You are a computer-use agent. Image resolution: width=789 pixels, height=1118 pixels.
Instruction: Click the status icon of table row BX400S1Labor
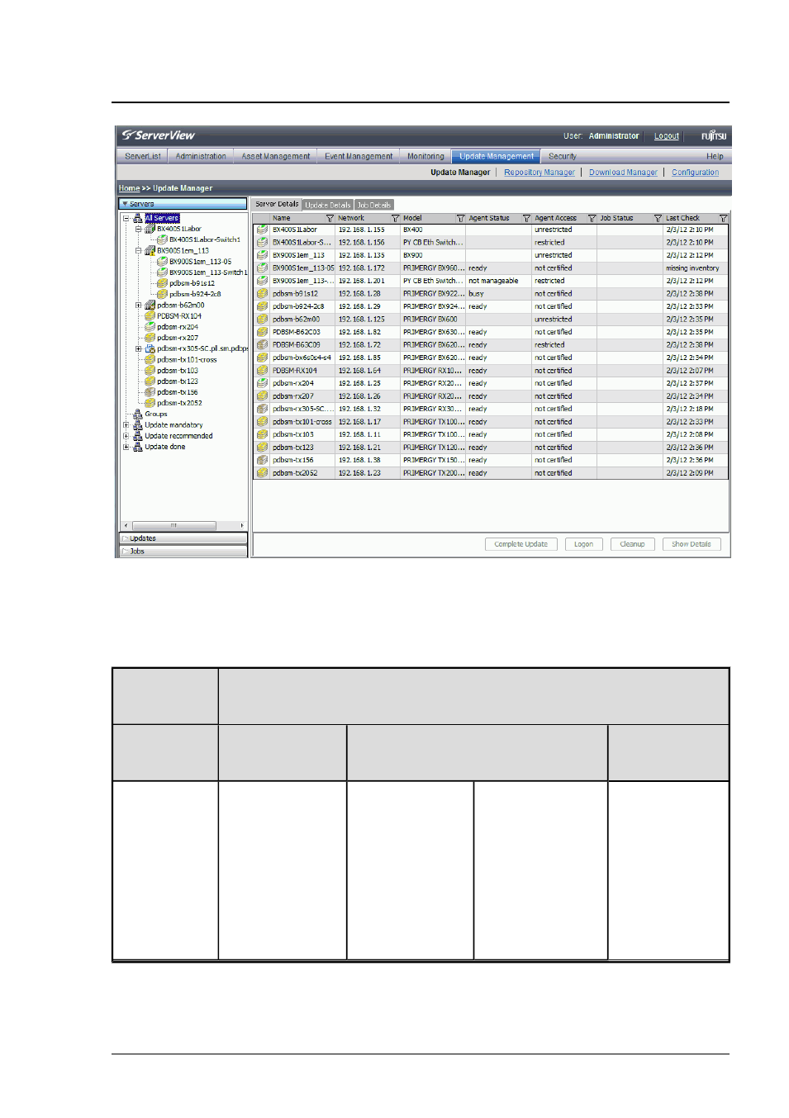(262, 230)
